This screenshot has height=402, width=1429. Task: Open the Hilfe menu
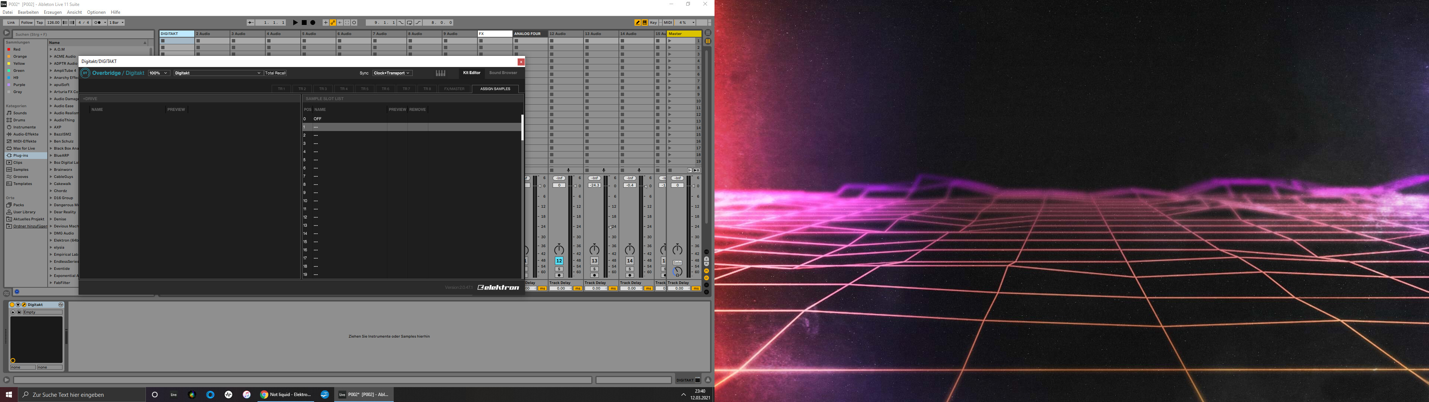115,12
